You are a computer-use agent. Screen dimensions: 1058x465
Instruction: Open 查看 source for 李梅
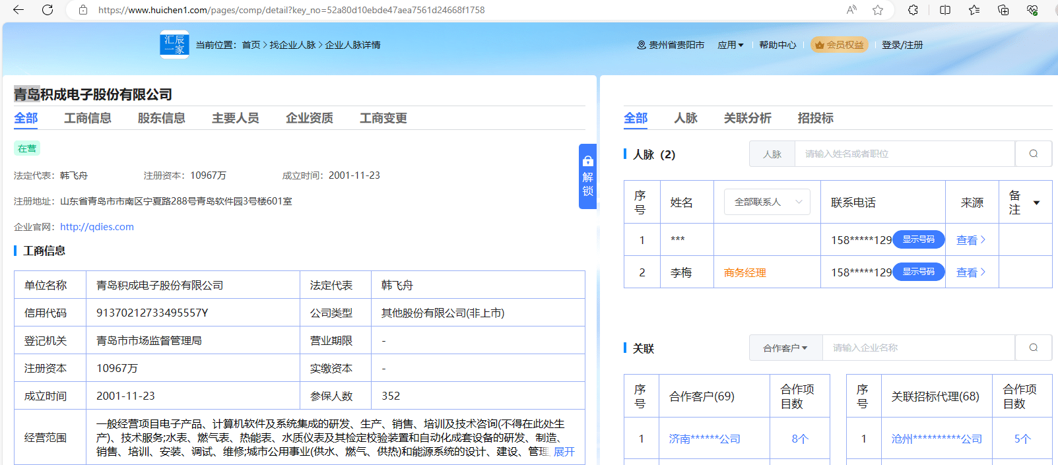click(x=971, y=272)
